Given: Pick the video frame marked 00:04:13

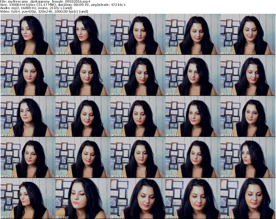Looking at the screenshot, I should (83, 116).
